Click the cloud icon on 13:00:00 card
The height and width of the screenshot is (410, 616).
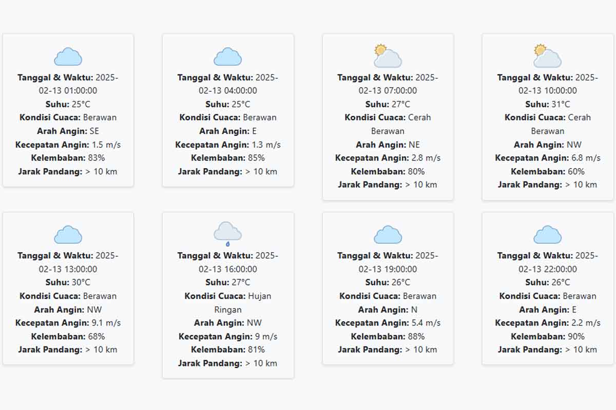click(x=68, y=235)
